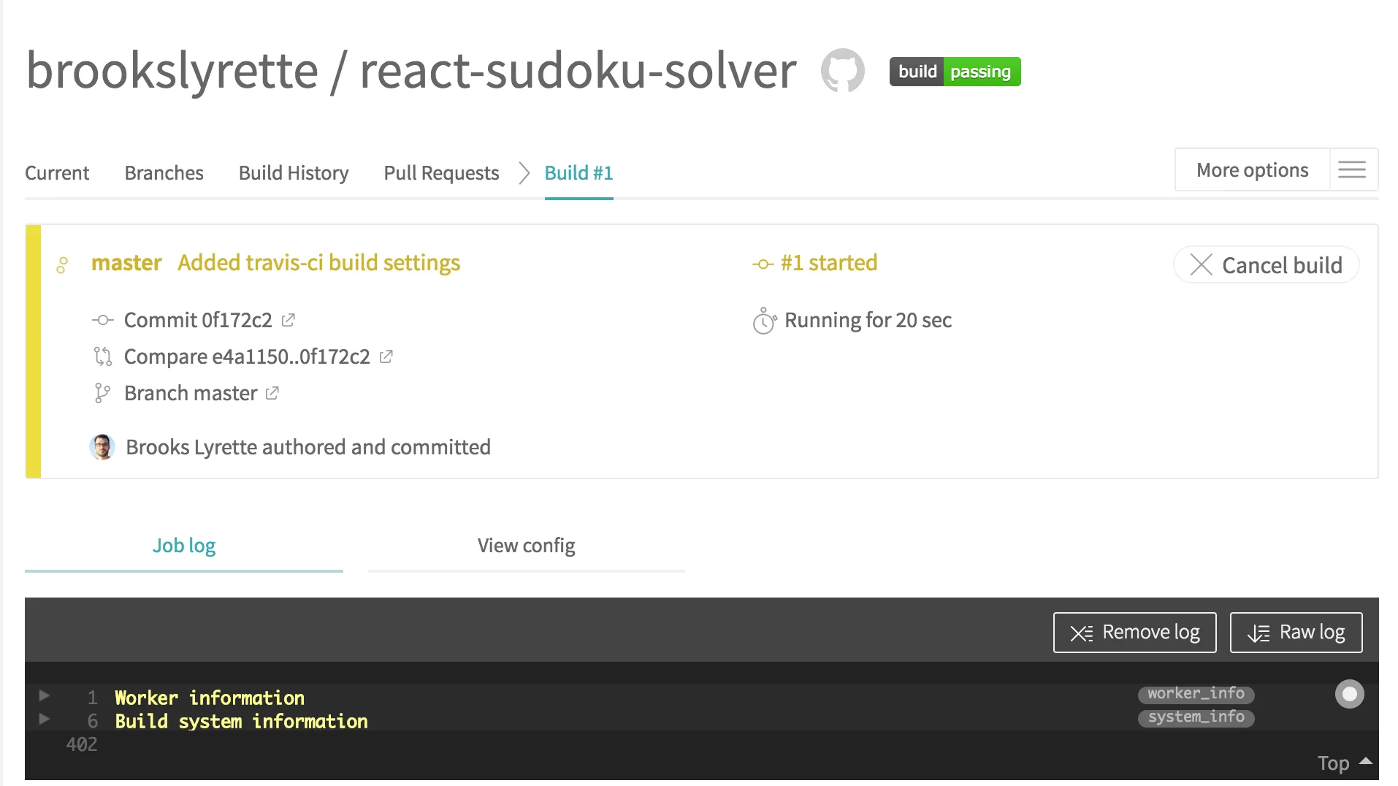
Task: Click the worker_info log tag
Action: 1196,693
